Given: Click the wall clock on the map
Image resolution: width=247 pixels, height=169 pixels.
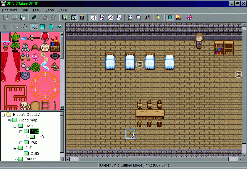Looking at the screenshot, I should tap(199, 41).
